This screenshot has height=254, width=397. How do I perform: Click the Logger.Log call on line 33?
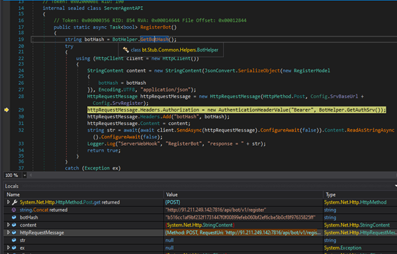click(x=176, y=144)
